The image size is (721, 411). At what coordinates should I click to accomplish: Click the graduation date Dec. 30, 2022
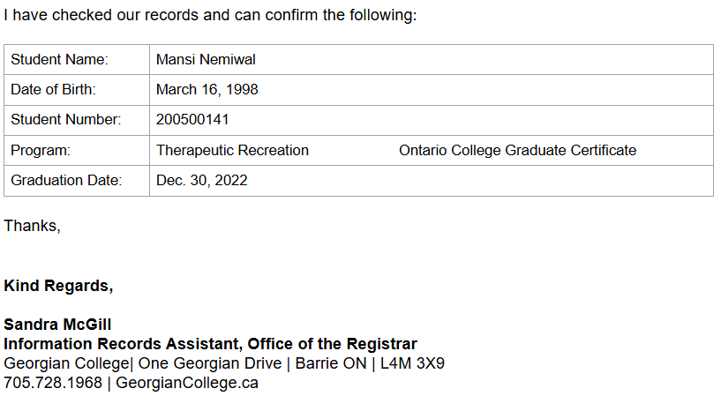click(x=202, y=180)
